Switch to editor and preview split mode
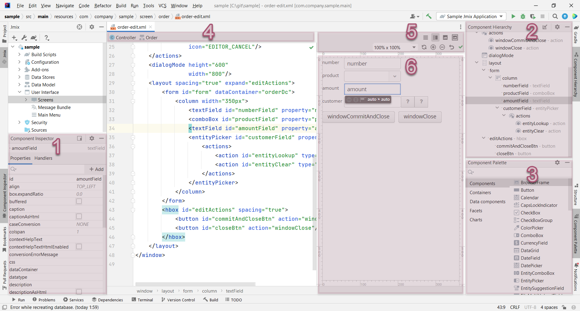580x311 pixels. (x=435, y=37)
